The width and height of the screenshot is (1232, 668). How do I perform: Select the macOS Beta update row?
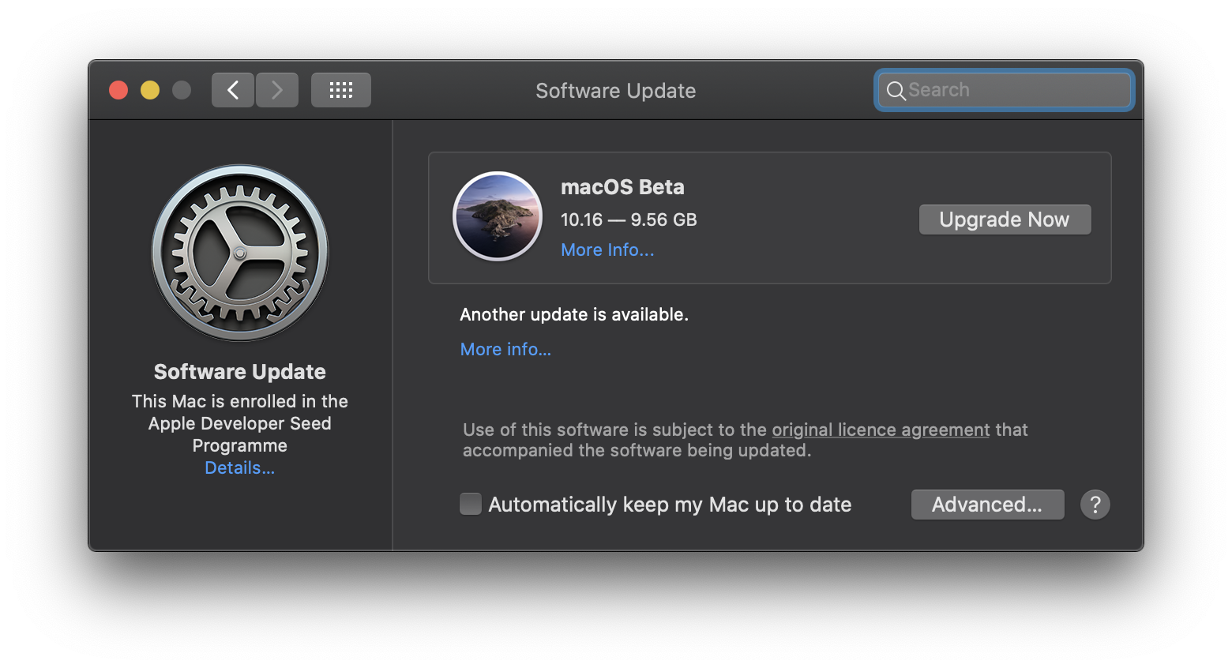pyautogui.click(x=770, y=218)
